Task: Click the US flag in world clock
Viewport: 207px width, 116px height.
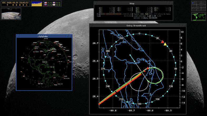Action: [x=45, y=3]
